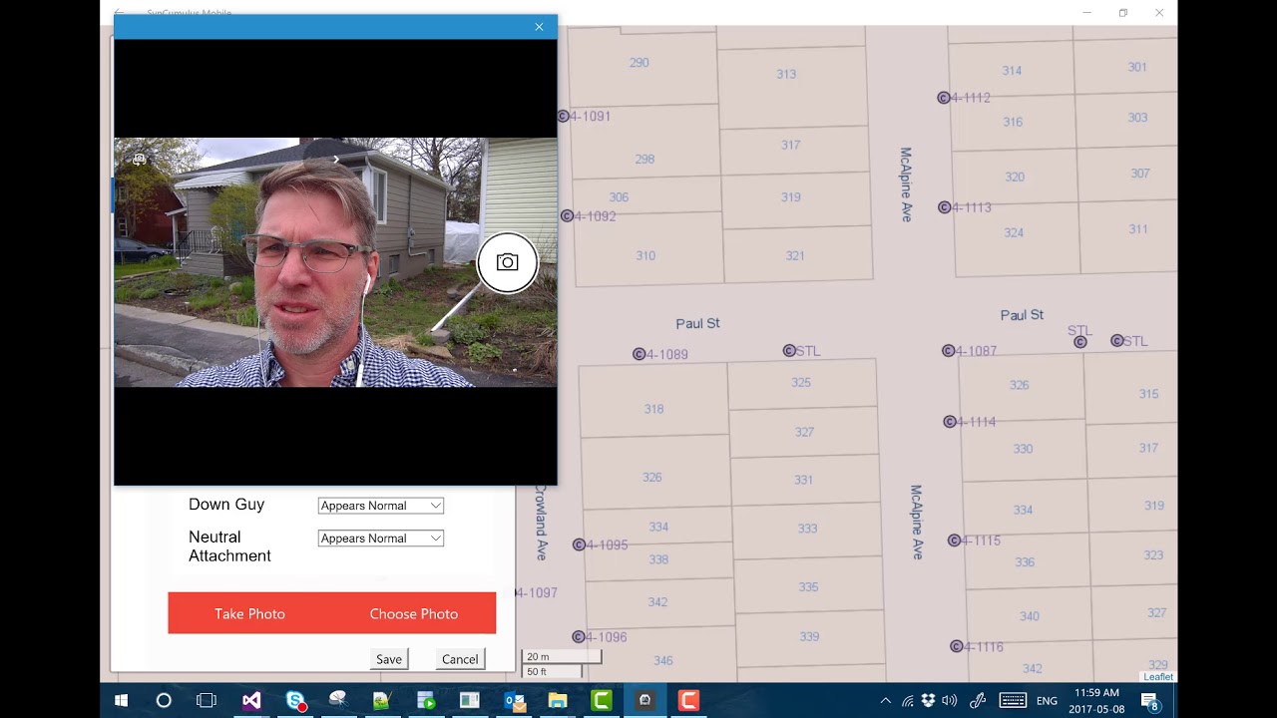Select pole marker 4-1113 on the map
1277x718 pixels.
click(x=945, y=207)
